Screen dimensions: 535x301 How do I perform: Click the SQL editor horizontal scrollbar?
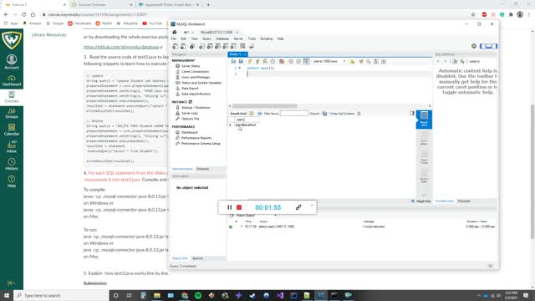tap(264, 106)
